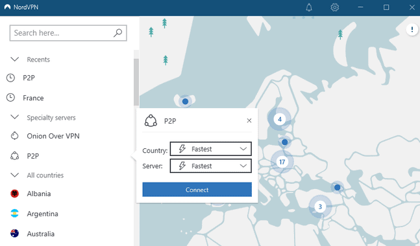
Task: Select the map cluster marked 3
Action: point(320,207)
